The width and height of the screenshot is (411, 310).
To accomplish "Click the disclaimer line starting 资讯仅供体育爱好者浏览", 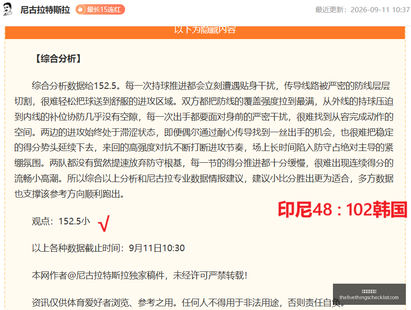I will click(189, 302).
